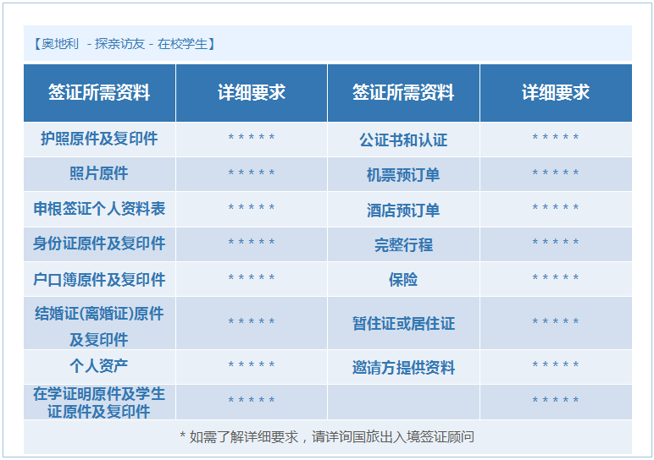
Task: Select the 照片原件 row label
Action: point(99,173)
